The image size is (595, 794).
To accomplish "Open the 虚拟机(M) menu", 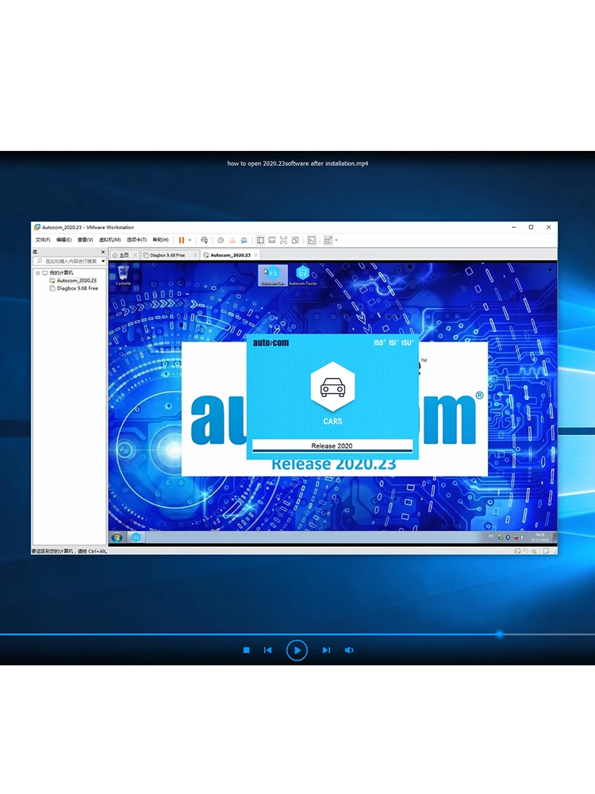I will tap(109, 240).
